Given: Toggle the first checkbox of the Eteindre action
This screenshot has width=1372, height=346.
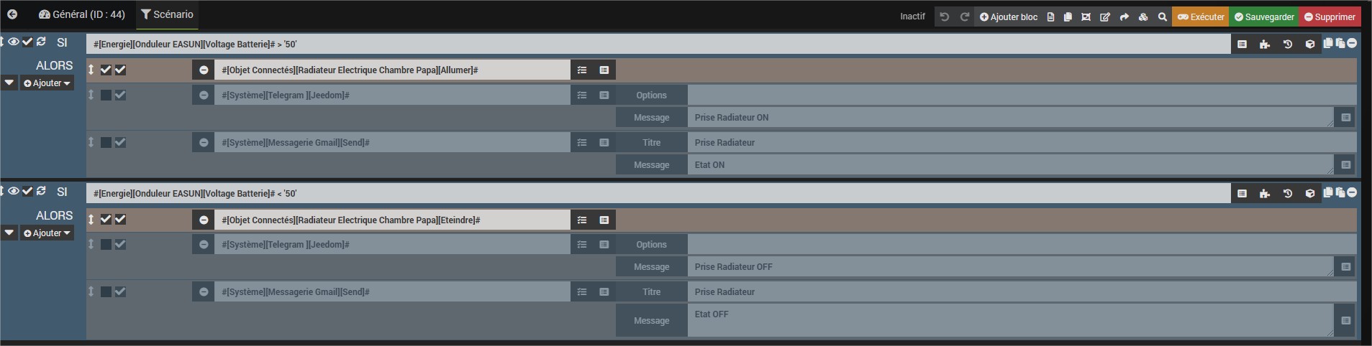Looking at the screenshot, I should click(106, 219).
